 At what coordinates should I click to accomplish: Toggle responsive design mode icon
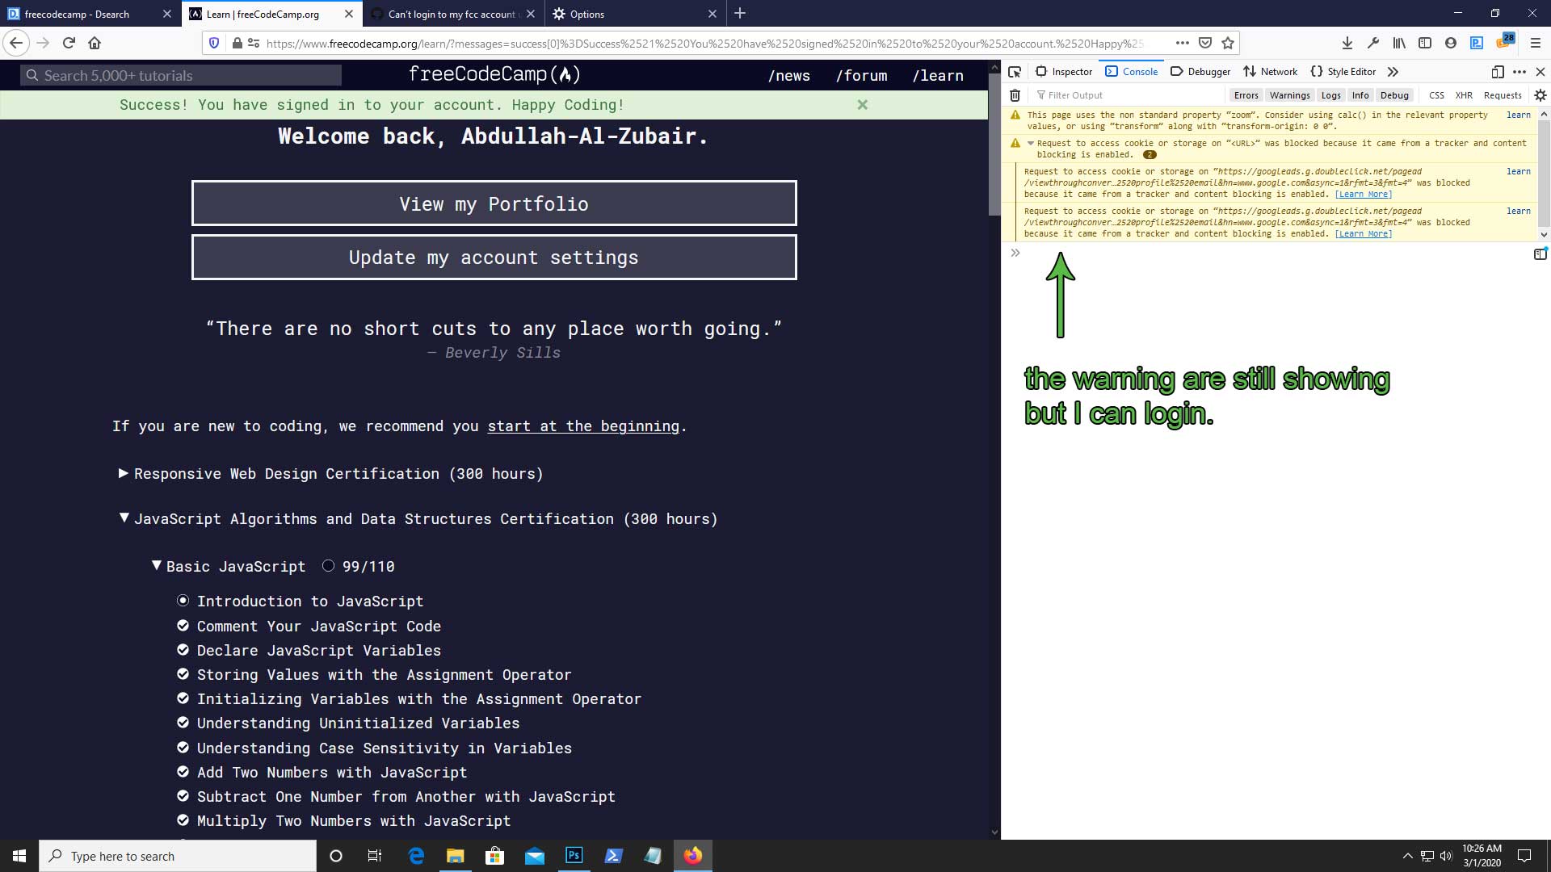tap(1497, 72)
